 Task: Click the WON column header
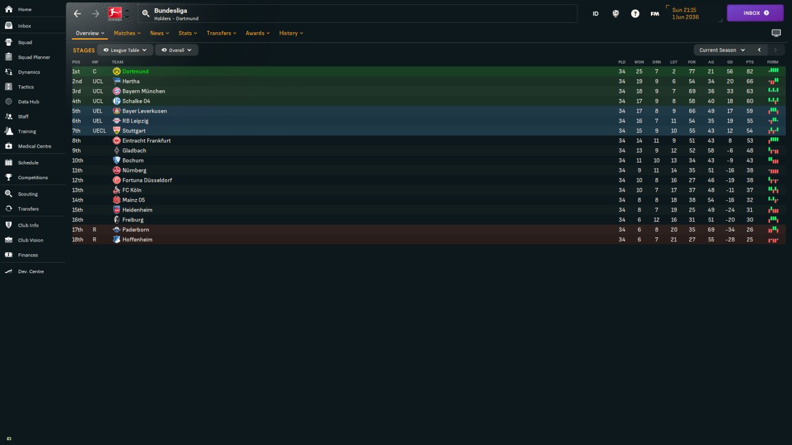click(639, 62)
